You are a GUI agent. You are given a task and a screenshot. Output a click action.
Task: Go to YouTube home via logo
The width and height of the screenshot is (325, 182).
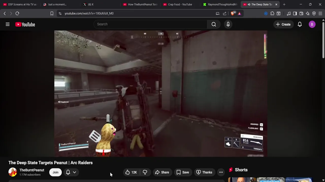pyautogui.click(x=25, y=24)
